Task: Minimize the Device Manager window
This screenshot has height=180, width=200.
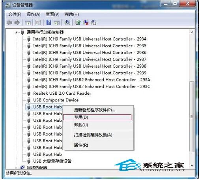Action: coord(166,4)
